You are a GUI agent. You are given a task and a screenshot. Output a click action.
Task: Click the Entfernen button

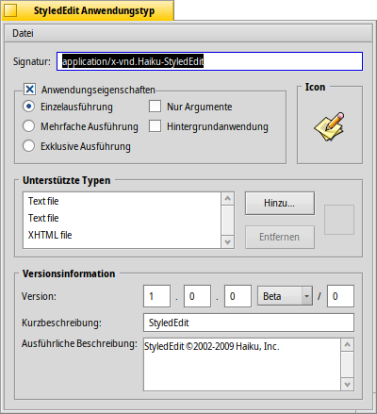pyautogui.click(x=280, y=237)
